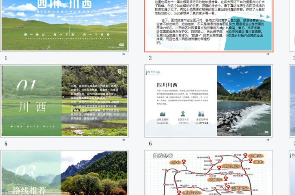Select the partially visible slide right of slide 6
Viewport: 295px width, 195px height.
coord(293,101)
